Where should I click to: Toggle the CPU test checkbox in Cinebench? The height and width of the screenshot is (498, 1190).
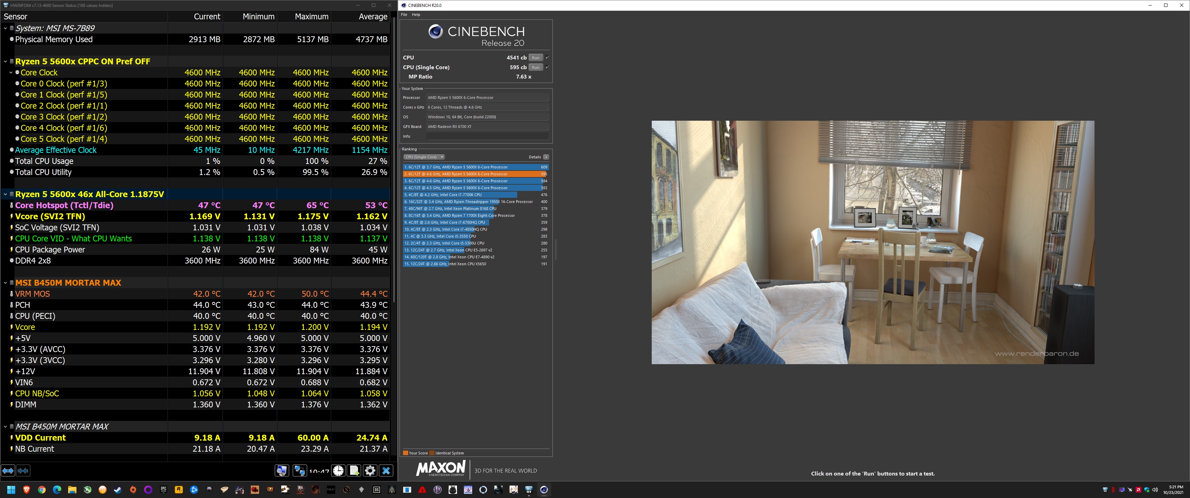(547, 57)
